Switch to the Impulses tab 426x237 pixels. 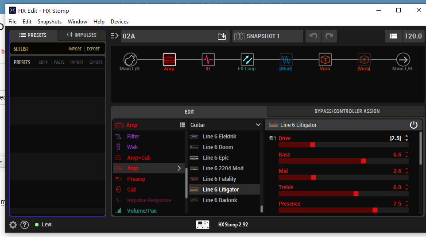(82, 35)
